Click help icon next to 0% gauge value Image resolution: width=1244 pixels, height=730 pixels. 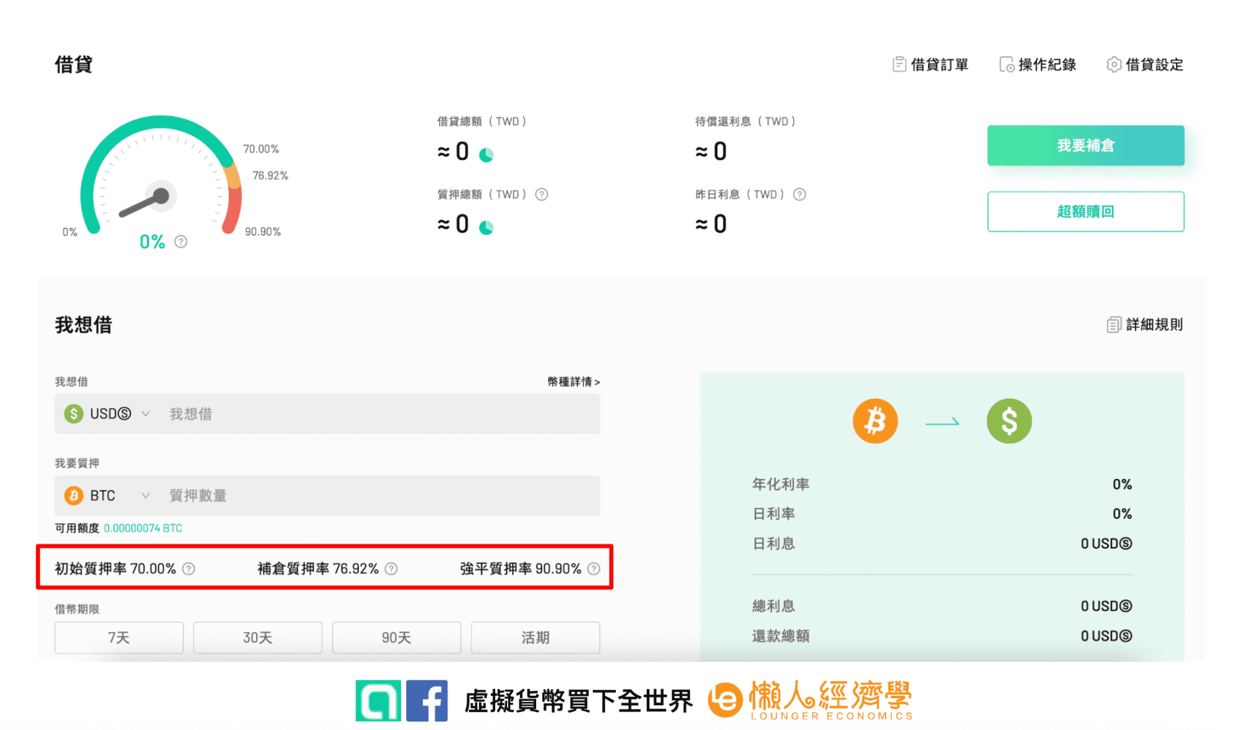tap(181, 241)
